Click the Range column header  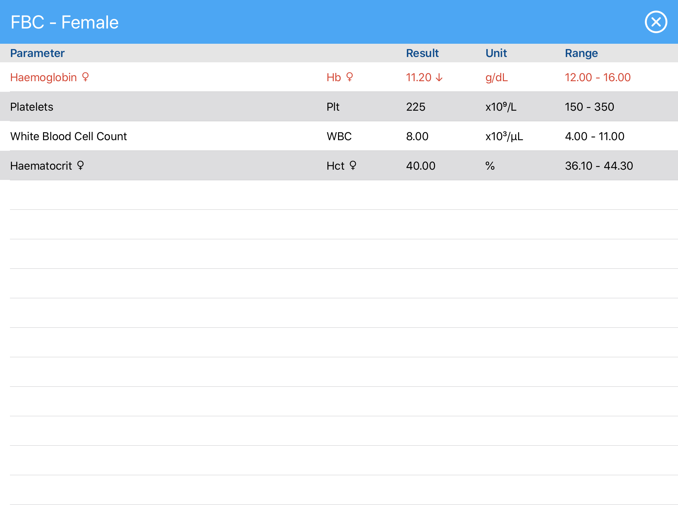pos(581,53)
